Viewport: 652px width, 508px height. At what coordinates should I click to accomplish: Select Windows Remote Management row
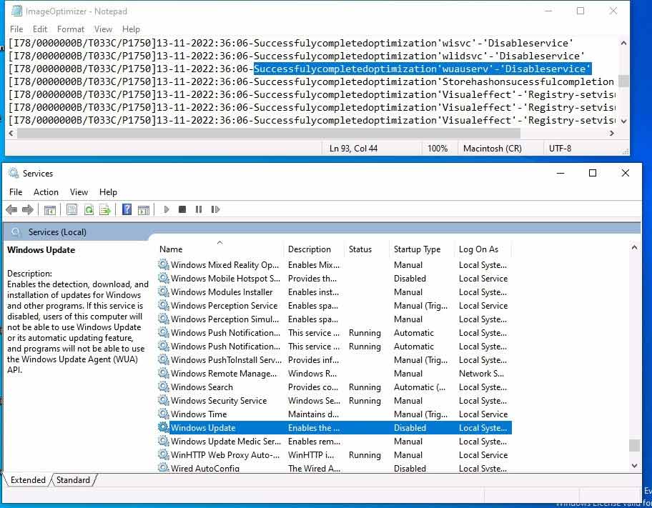[x=335, y=373]
